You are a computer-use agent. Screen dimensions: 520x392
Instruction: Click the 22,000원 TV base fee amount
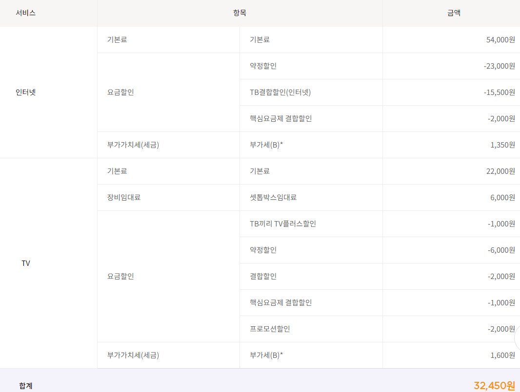(500, 171)
